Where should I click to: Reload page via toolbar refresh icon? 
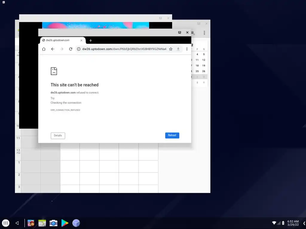click(x=71, y=49)
